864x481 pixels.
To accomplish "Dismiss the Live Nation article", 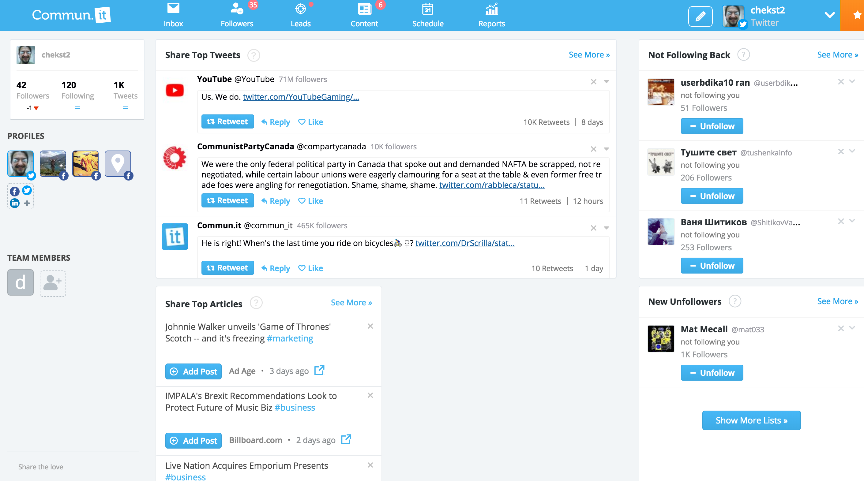I will (x=370, y=465).
